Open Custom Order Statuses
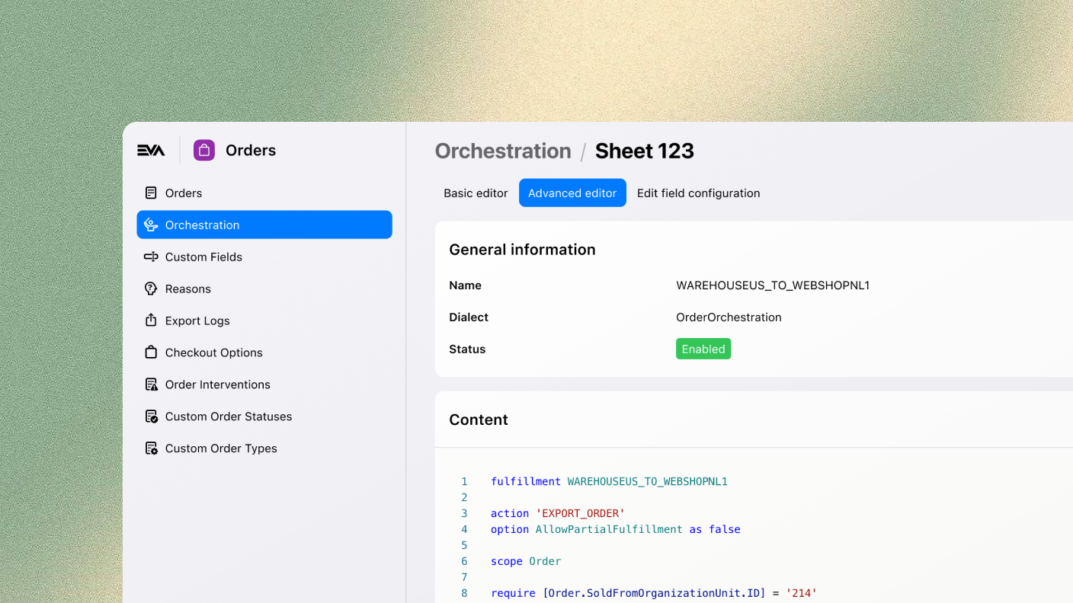The image size is (1073, 603). point(264,416)
